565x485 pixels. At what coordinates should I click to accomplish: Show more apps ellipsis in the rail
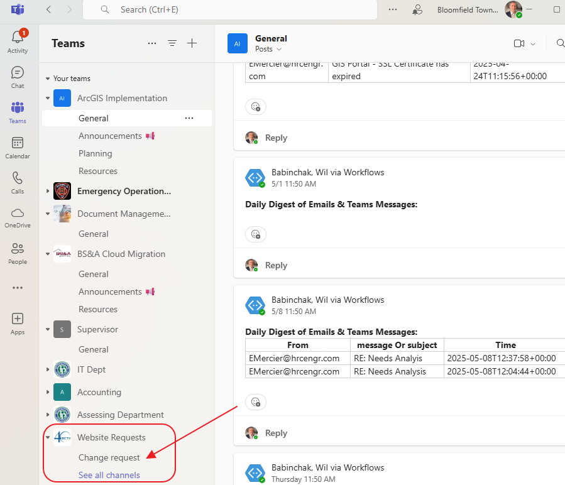(18, 288)
